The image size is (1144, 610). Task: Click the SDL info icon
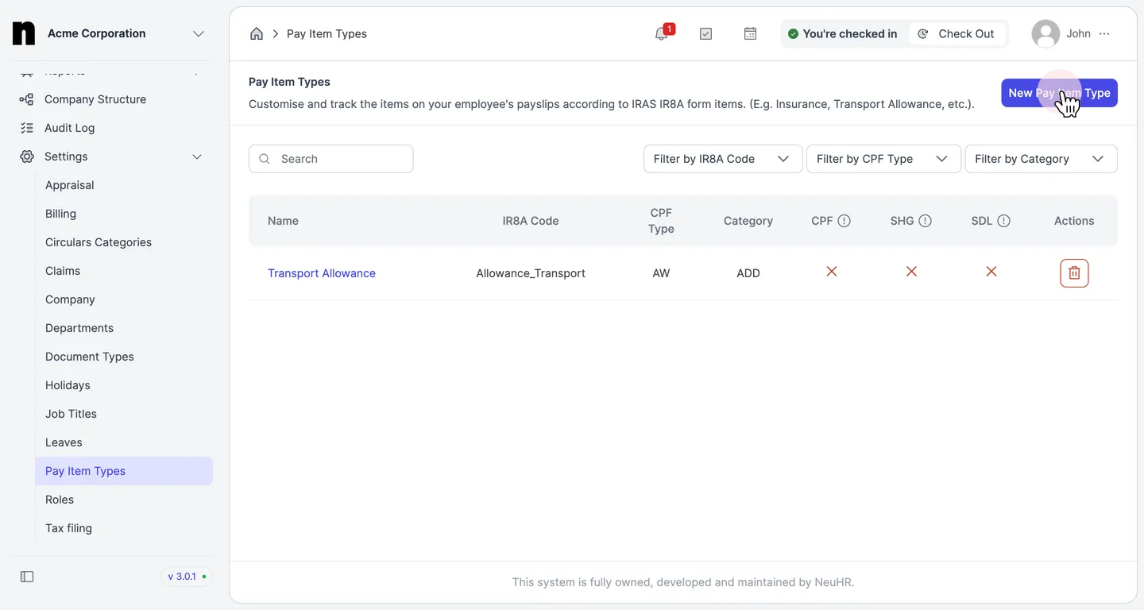pos(1004,221)
